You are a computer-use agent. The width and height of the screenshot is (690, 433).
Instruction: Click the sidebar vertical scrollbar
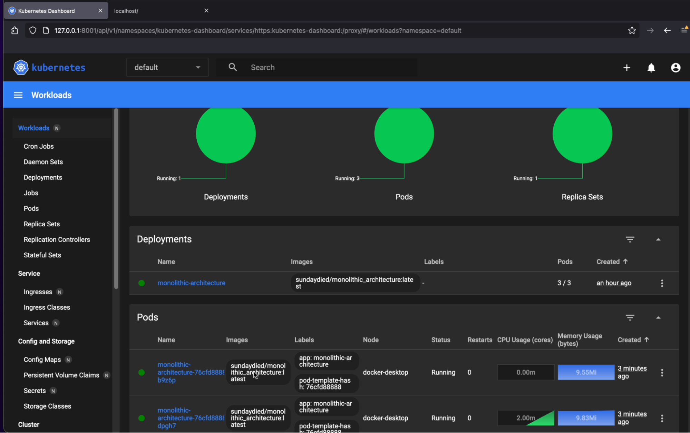(116, 198)
